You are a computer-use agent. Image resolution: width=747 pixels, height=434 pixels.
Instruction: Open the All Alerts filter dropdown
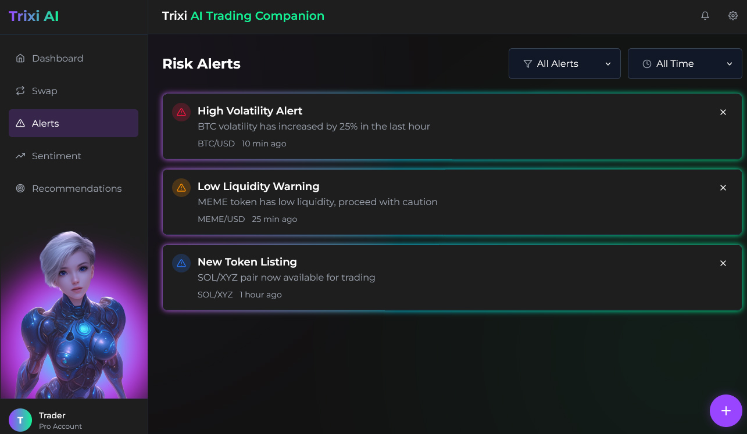(x=564, y=63)
